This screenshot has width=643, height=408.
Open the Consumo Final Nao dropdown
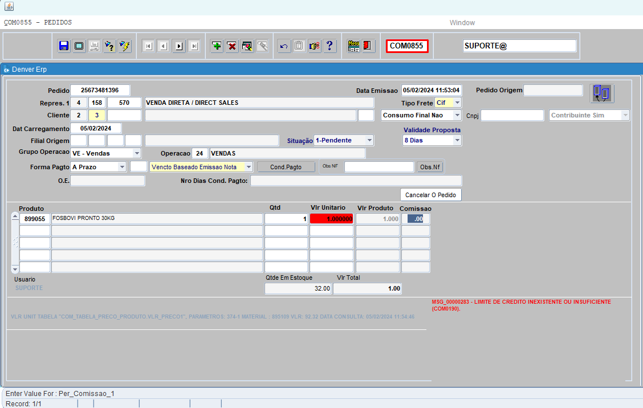(x=457, y=115)
